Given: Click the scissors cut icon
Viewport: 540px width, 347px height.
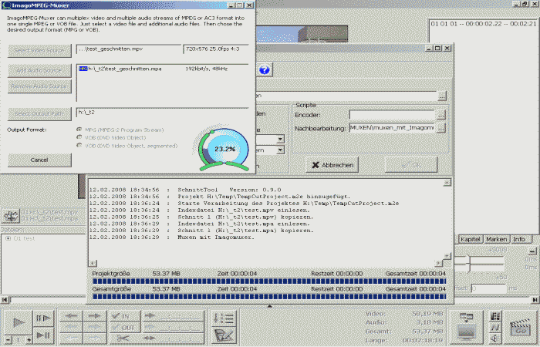Looking at the screenshot, I should (123, 338).
